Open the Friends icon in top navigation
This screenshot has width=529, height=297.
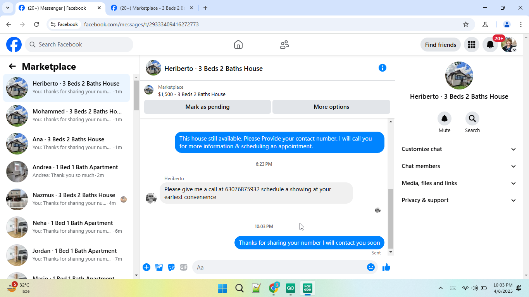tap(284, 45)
